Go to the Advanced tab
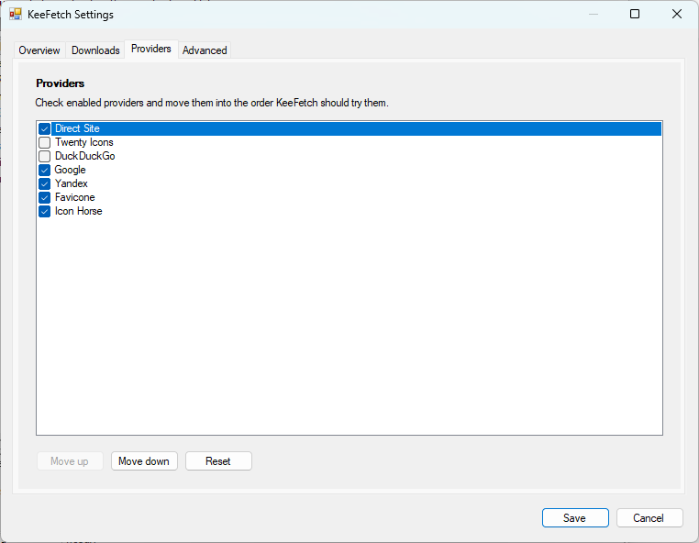The image size is (699, 543). tap(205, 50)
